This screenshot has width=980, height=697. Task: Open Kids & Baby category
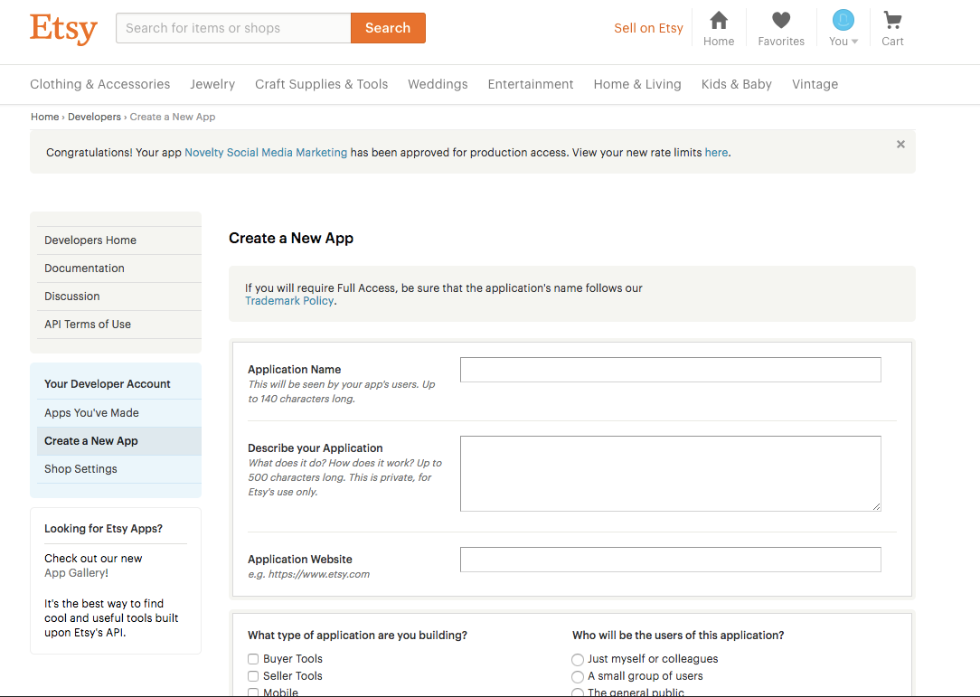[x=736, y=84]
